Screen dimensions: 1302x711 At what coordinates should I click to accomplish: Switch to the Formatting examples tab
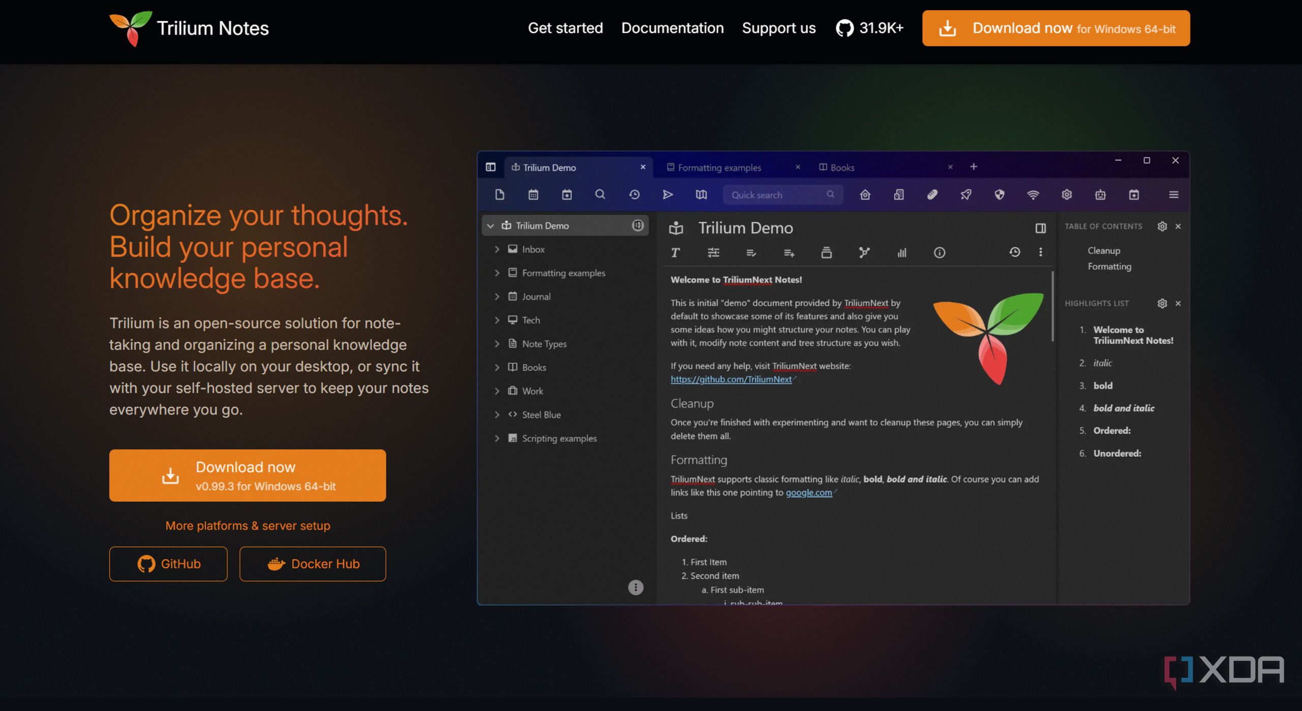734,167
